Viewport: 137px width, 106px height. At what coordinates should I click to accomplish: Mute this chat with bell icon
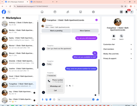[x=114, y=36]
